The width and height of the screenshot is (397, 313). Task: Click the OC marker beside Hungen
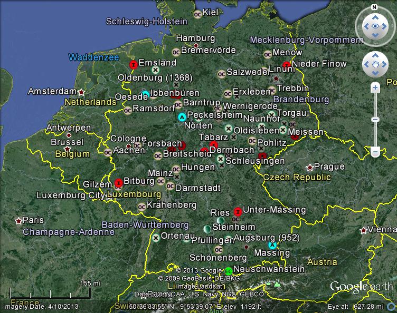[x=176, y=169]
